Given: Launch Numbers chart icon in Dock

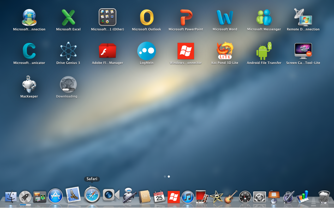Looking at the screenshot, I should pyautogui.click(x=303, y=197).
